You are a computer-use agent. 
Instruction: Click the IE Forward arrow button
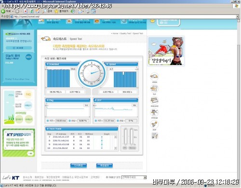click(x=17, y=11)
